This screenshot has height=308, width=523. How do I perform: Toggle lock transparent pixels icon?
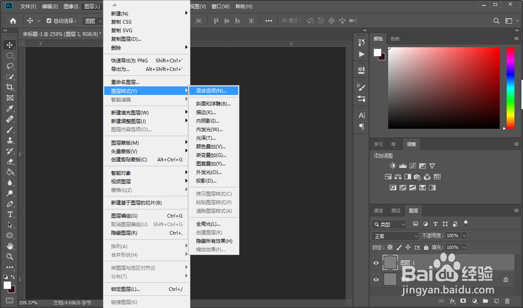[390, 247]
